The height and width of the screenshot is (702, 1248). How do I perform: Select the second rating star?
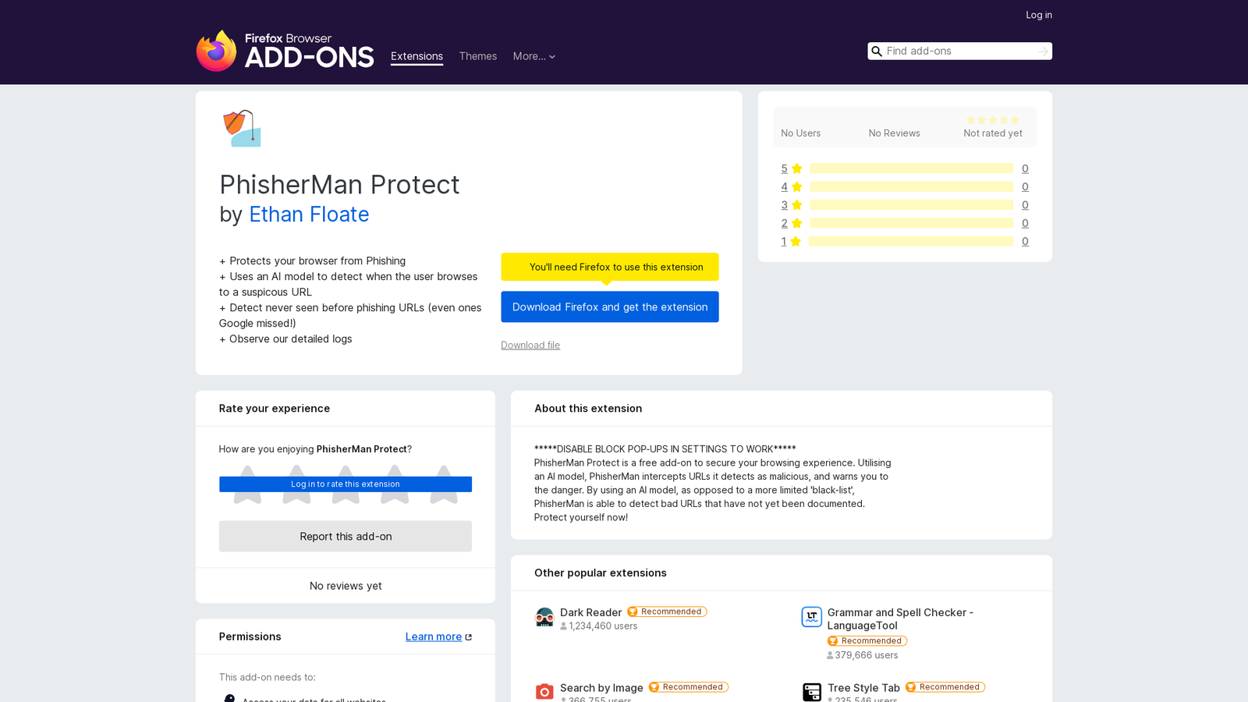[296, 484]
